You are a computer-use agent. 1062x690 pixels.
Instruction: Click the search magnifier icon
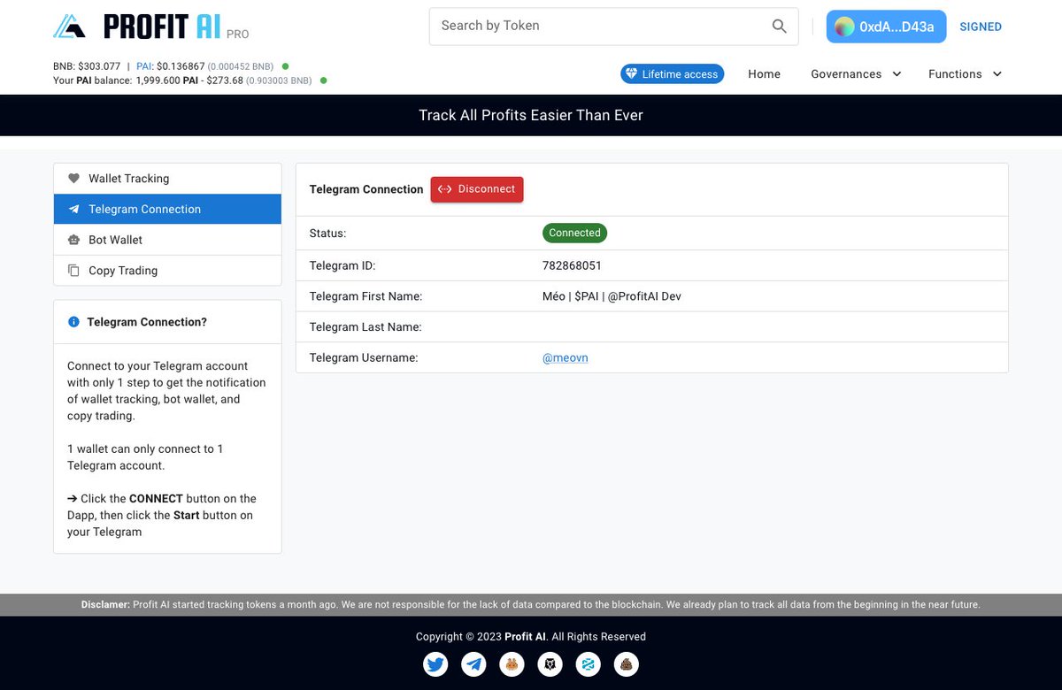(779, 27)
